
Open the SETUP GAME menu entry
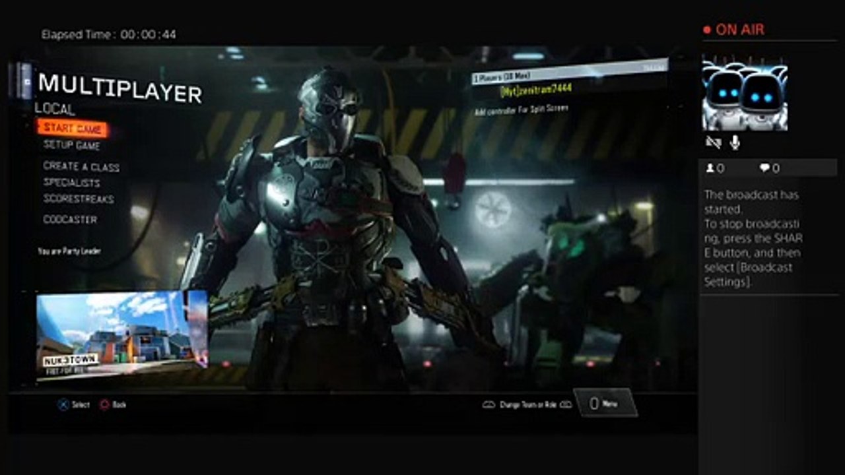pyautogui.click(x=72, y=145)
